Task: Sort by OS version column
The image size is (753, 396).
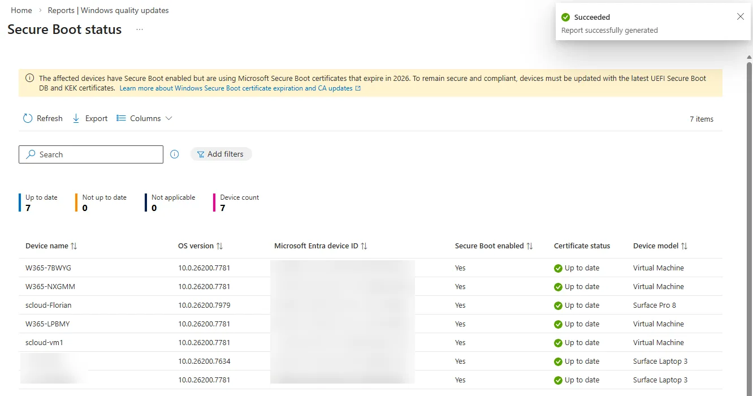Action: pos(201,246)
